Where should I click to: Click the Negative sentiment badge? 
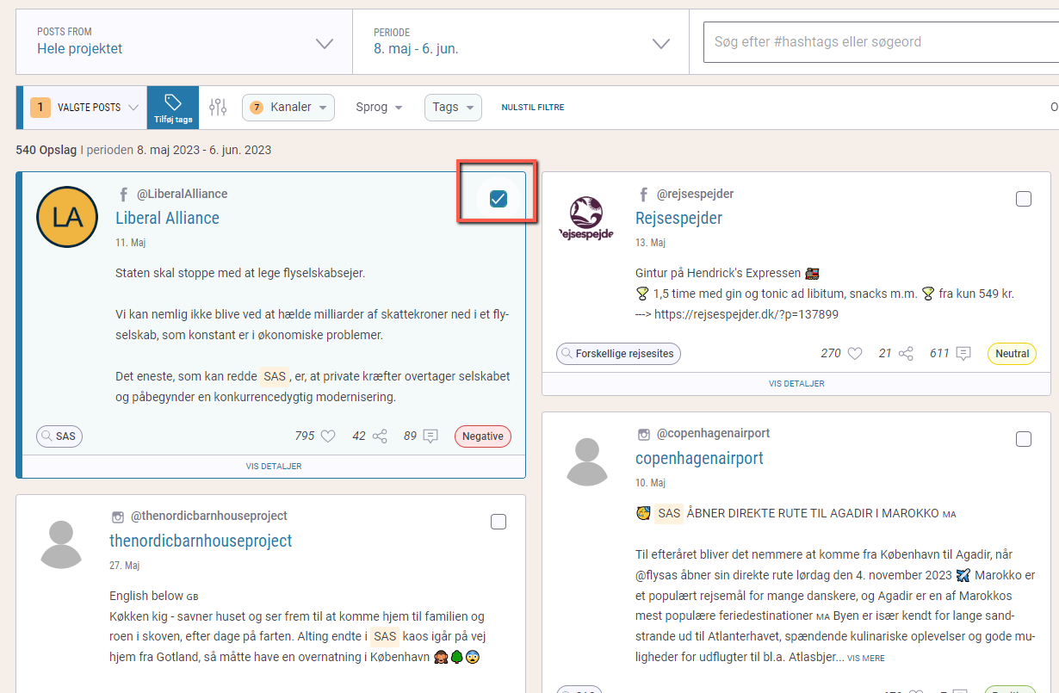pos(483,436)
